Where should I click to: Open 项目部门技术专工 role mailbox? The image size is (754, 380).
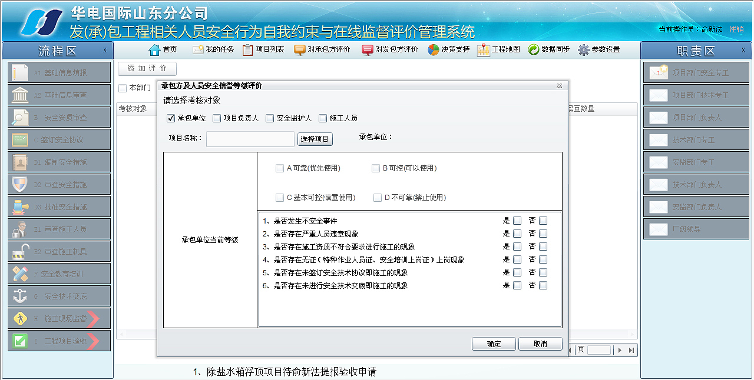tap(697, 95)
